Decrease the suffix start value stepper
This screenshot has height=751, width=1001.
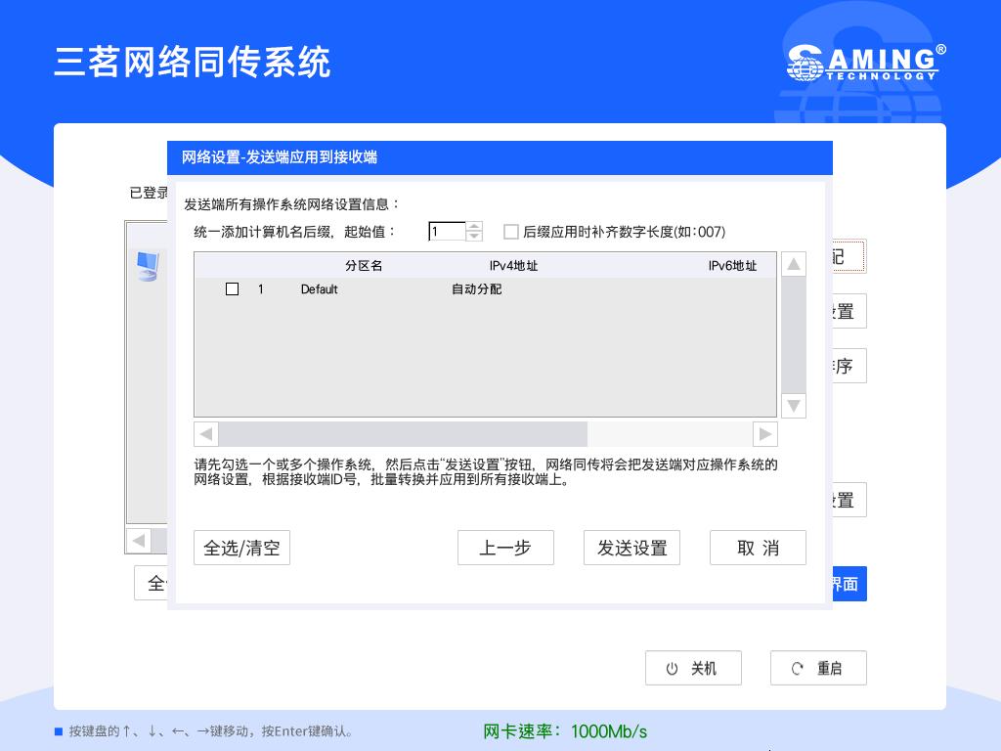pyautogui.click(x=474, y=237)
